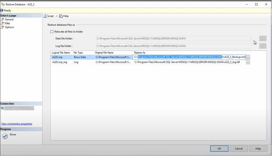Click the Options page icon
The height and width of the screenshot is (156, 272).
2,27
